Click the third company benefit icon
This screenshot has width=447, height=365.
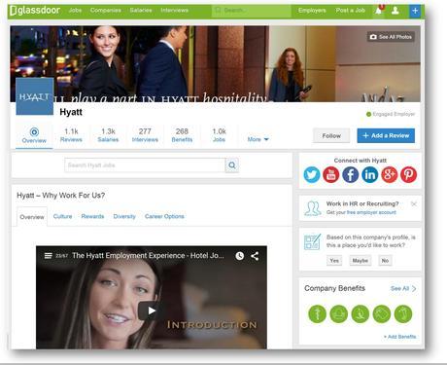click(361, 314)
